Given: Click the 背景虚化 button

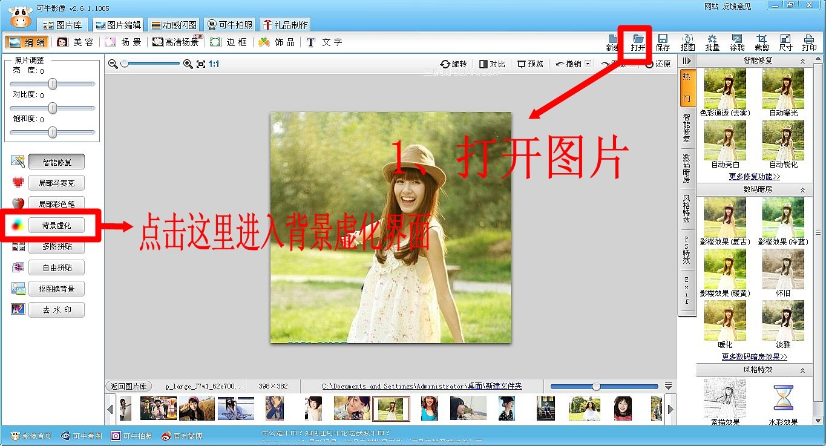Looking at the screenshot, I should click(56, 226).
